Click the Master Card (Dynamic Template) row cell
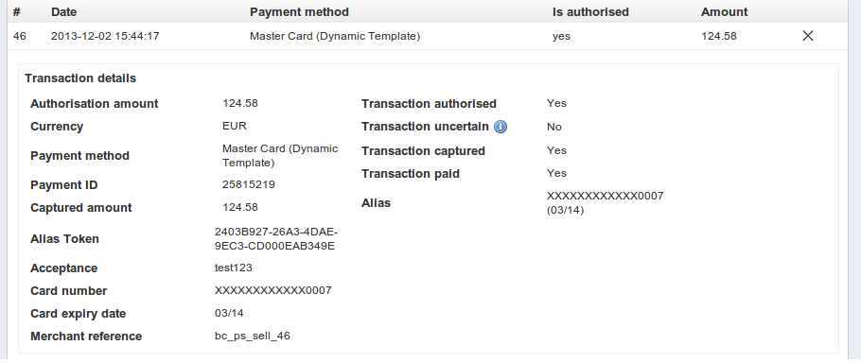The image size is (861, 363). pos(335,36)
